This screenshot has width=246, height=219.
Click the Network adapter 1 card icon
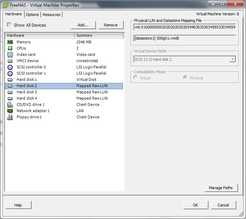point(10,111)
